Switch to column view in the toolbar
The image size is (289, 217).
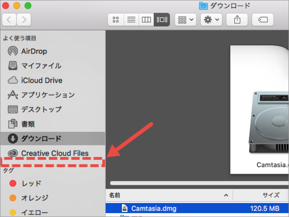click(146, 20)
